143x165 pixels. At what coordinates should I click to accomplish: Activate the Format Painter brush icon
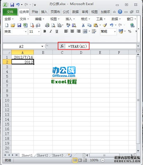105,25
